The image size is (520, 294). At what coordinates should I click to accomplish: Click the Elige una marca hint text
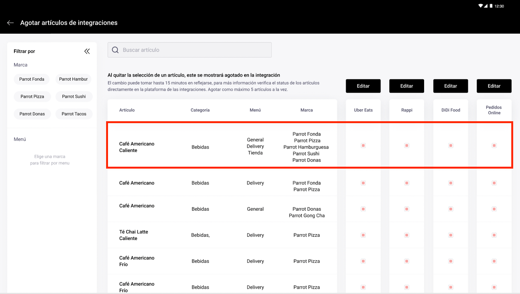point(50,160)
